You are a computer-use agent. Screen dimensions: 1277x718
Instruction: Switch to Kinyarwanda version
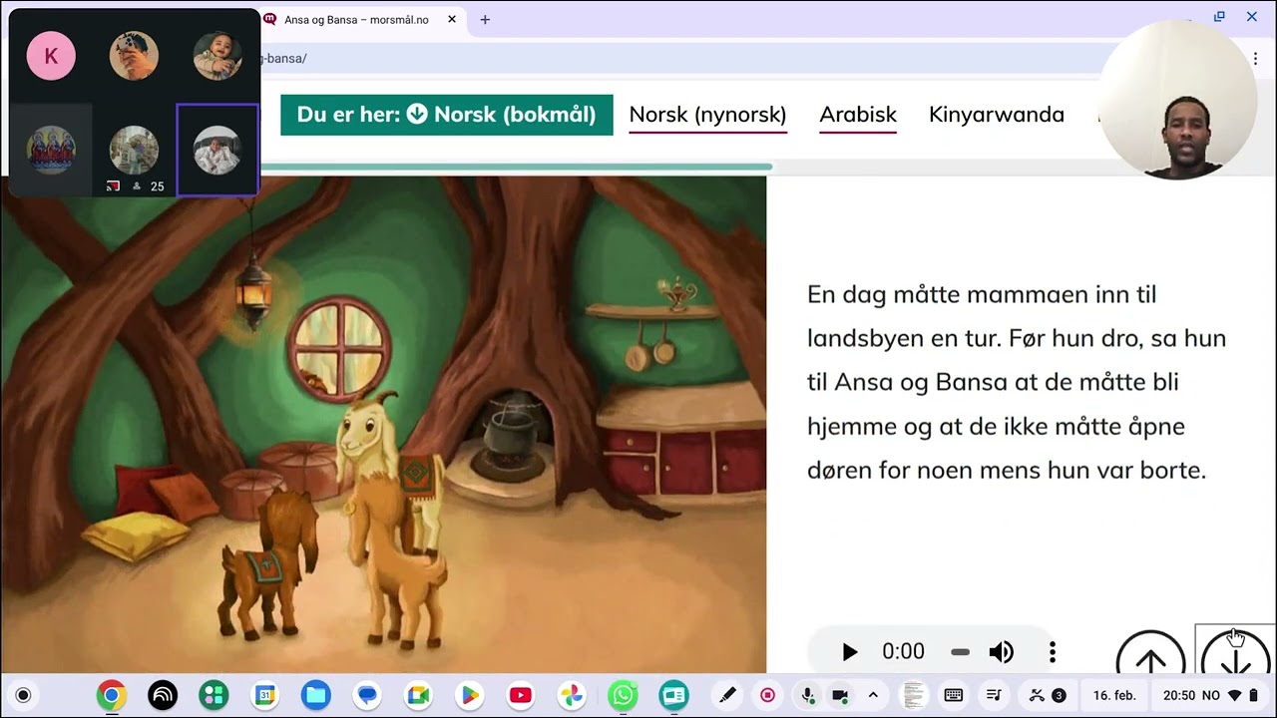[x=996, y=115]
